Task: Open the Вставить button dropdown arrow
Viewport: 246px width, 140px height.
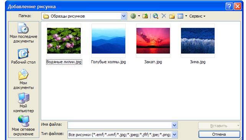Action: pos(238,125)
